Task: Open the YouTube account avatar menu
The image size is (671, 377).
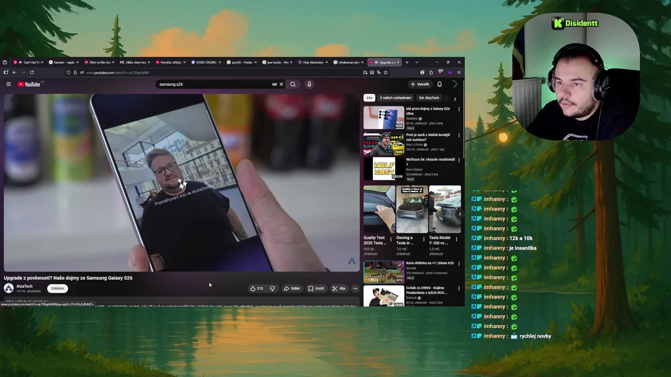Action: (x=454, y=84)
